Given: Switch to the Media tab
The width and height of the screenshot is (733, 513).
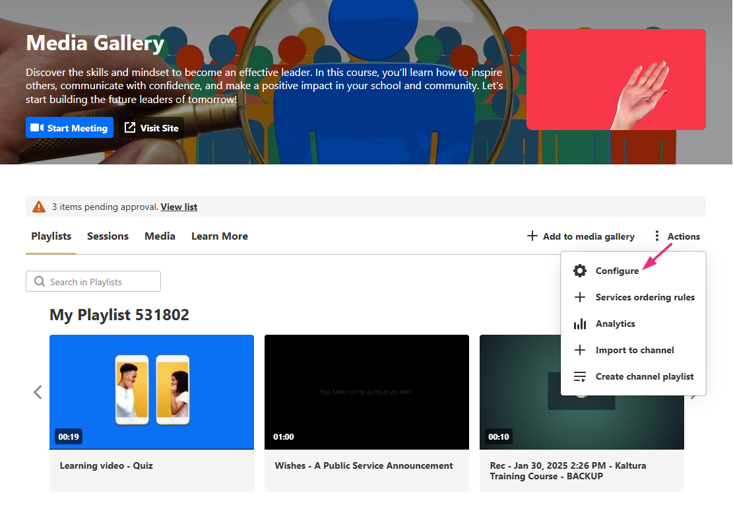Looking at the screenshot, I should click(x=160, y=236).
